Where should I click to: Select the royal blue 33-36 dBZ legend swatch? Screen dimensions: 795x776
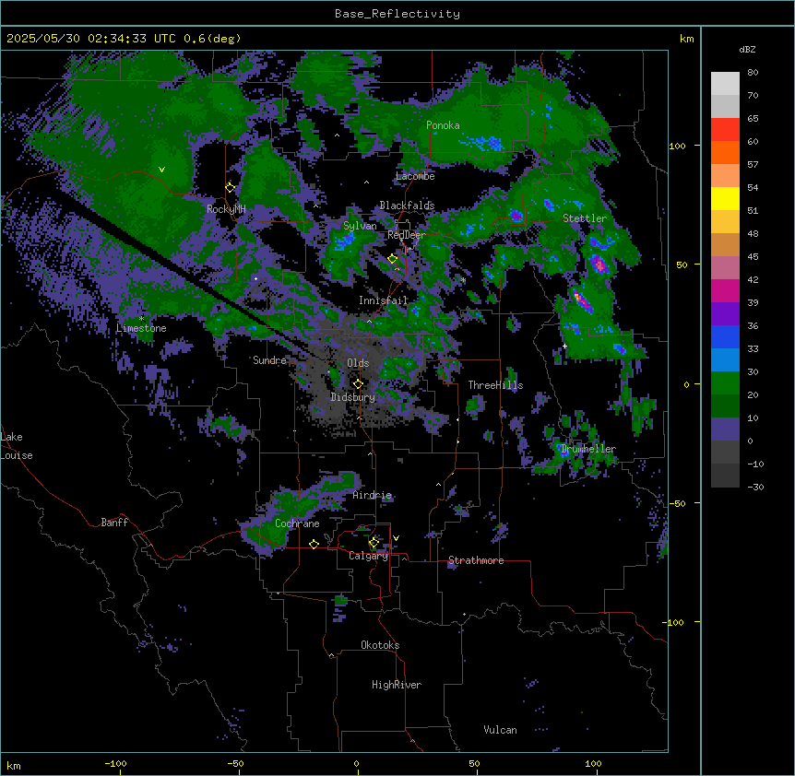tap(725, 336)
